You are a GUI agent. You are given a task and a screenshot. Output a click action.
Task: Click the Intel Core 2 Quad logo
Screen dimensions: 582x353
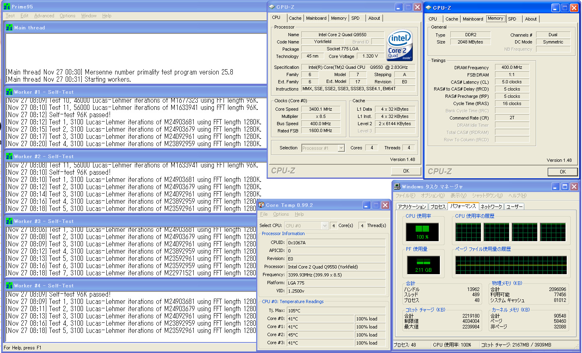(400, 45)
